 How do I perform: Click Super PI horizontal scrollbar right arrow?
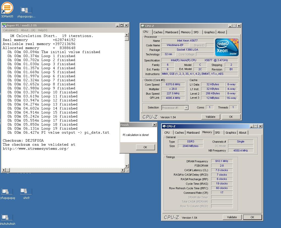123,170
